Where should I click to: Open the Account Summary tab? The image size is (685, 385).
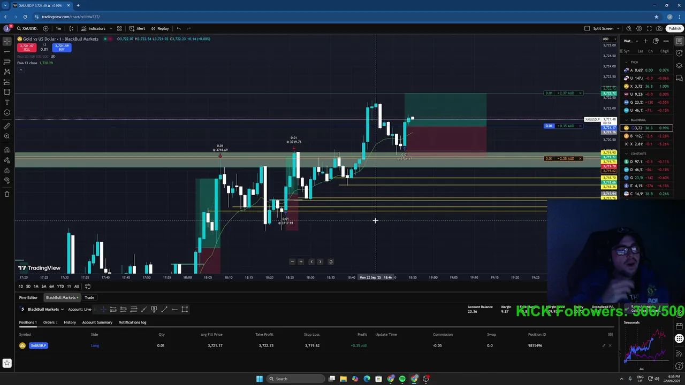[x=97, y=322]
